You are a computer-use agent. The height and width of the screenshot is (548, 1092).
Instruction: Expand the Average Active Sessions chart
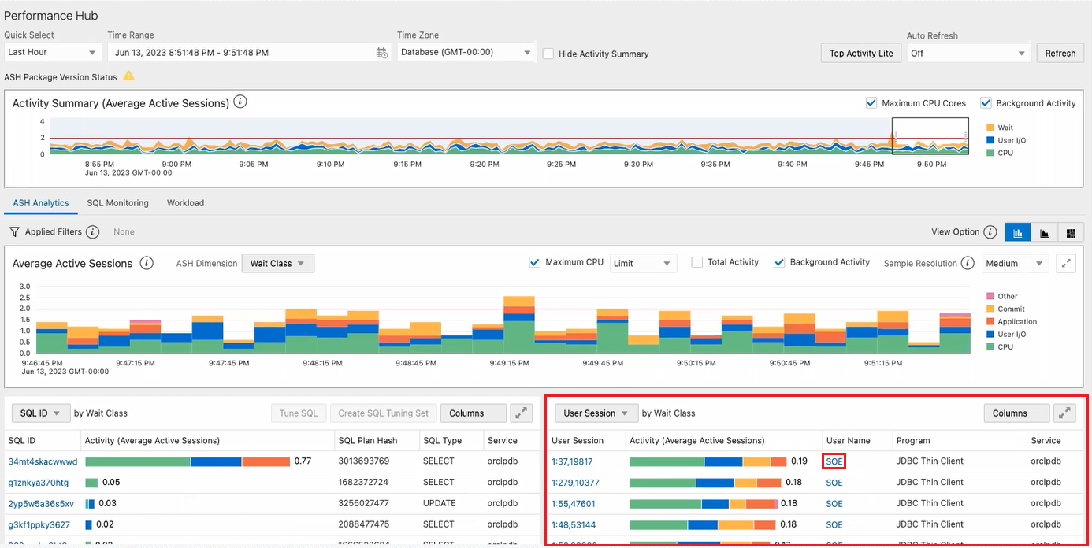1066,263
